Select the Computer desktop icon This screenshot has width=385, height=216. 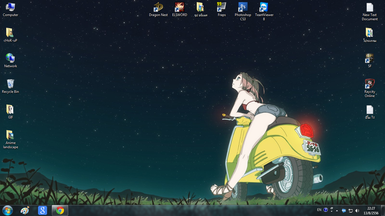point(10,10)
